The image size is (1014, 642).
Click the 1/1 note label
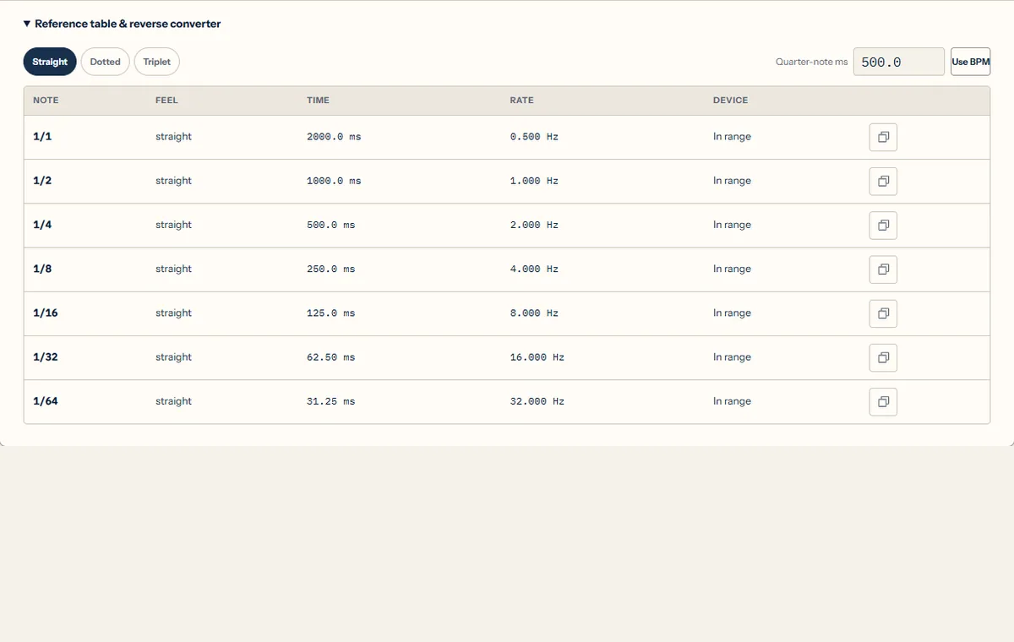tap(42, 137)
